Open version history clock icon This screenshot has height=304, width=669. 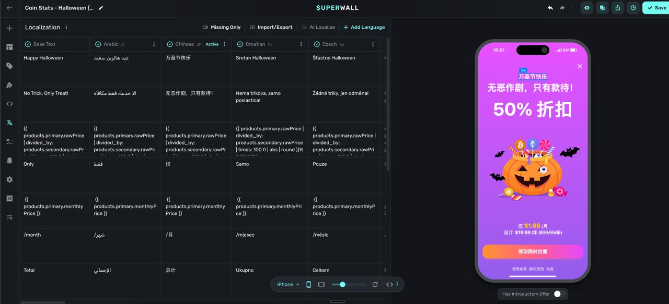coord(633,8)
